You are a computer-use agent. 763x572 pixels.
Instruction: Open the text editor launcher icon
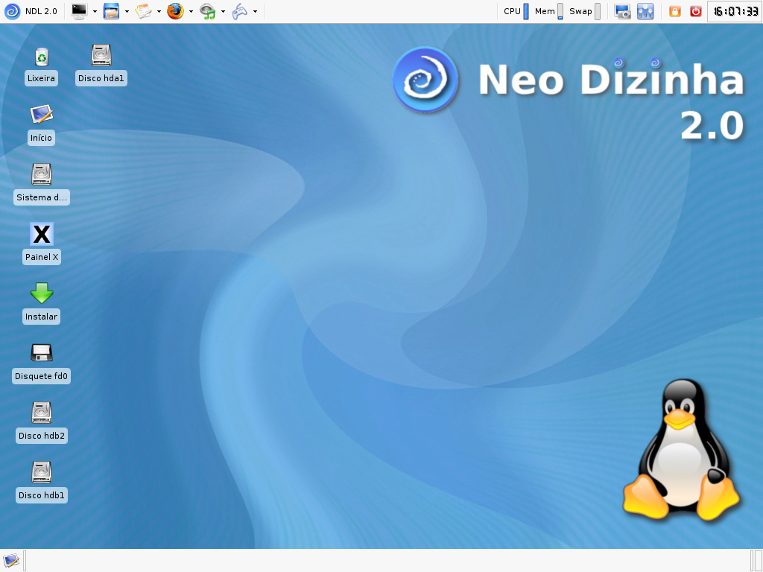pos(145,10)
